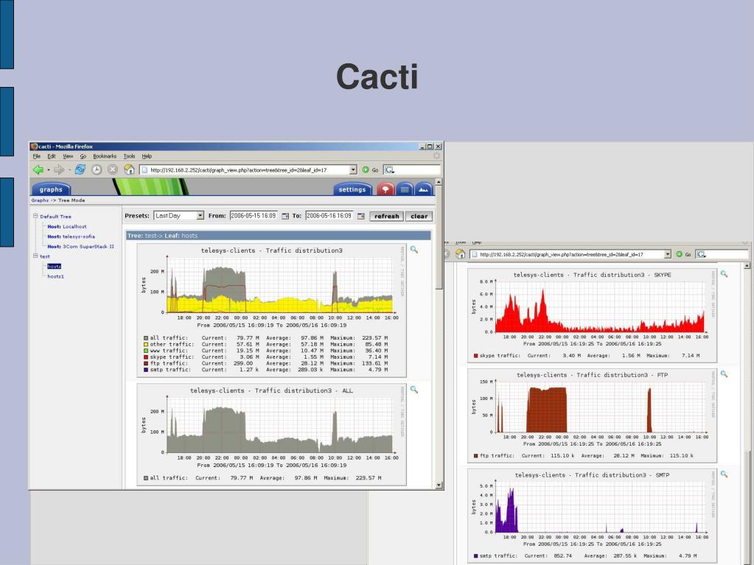Click the green Go icon in back Firefox window
Image resolution: width=754 pixels, height=565 pixels.
point(679,254)
